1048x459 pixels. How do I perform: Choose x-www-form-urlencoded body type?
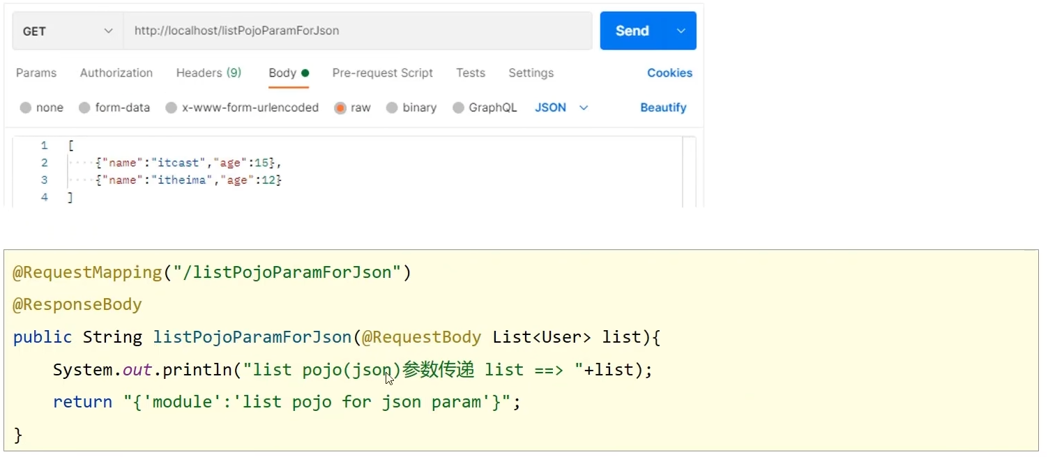click(171, 108)
